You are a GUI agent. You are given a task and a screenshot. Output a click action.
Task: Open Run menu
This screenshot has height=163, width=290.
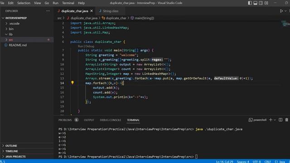(55, 3)
